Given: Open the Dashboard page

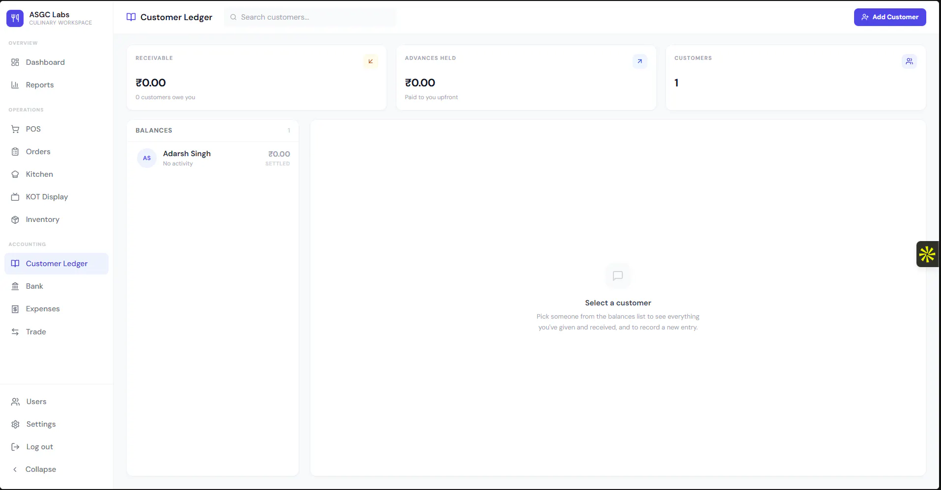Looking at the screenshot, I should (x=56, y=62).
